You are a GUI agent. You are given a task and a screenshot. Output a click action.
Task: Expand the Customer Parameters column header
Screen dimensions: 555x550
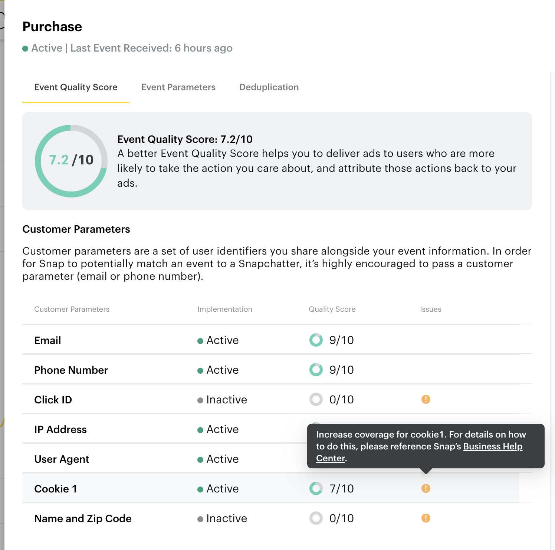point(72,309)
